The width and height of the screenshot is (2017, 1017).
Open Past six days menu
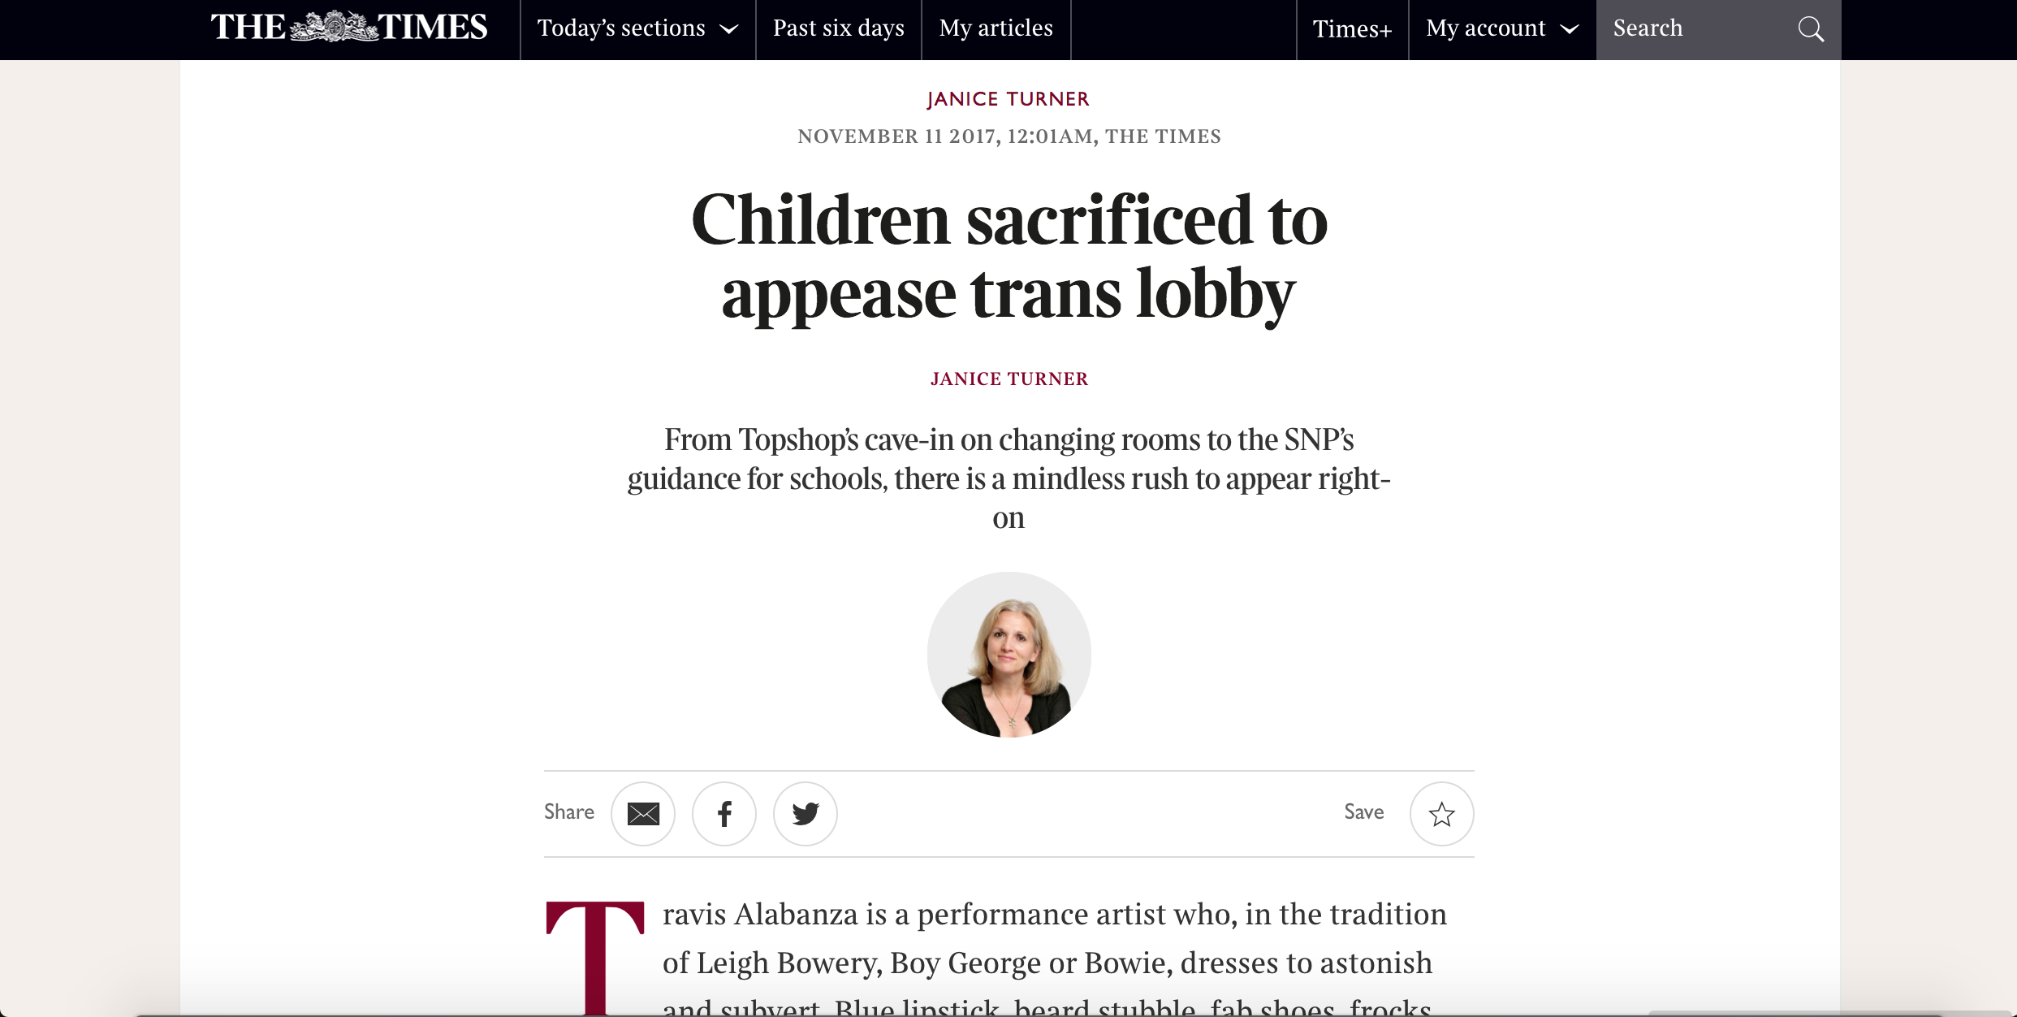point(838,28)
